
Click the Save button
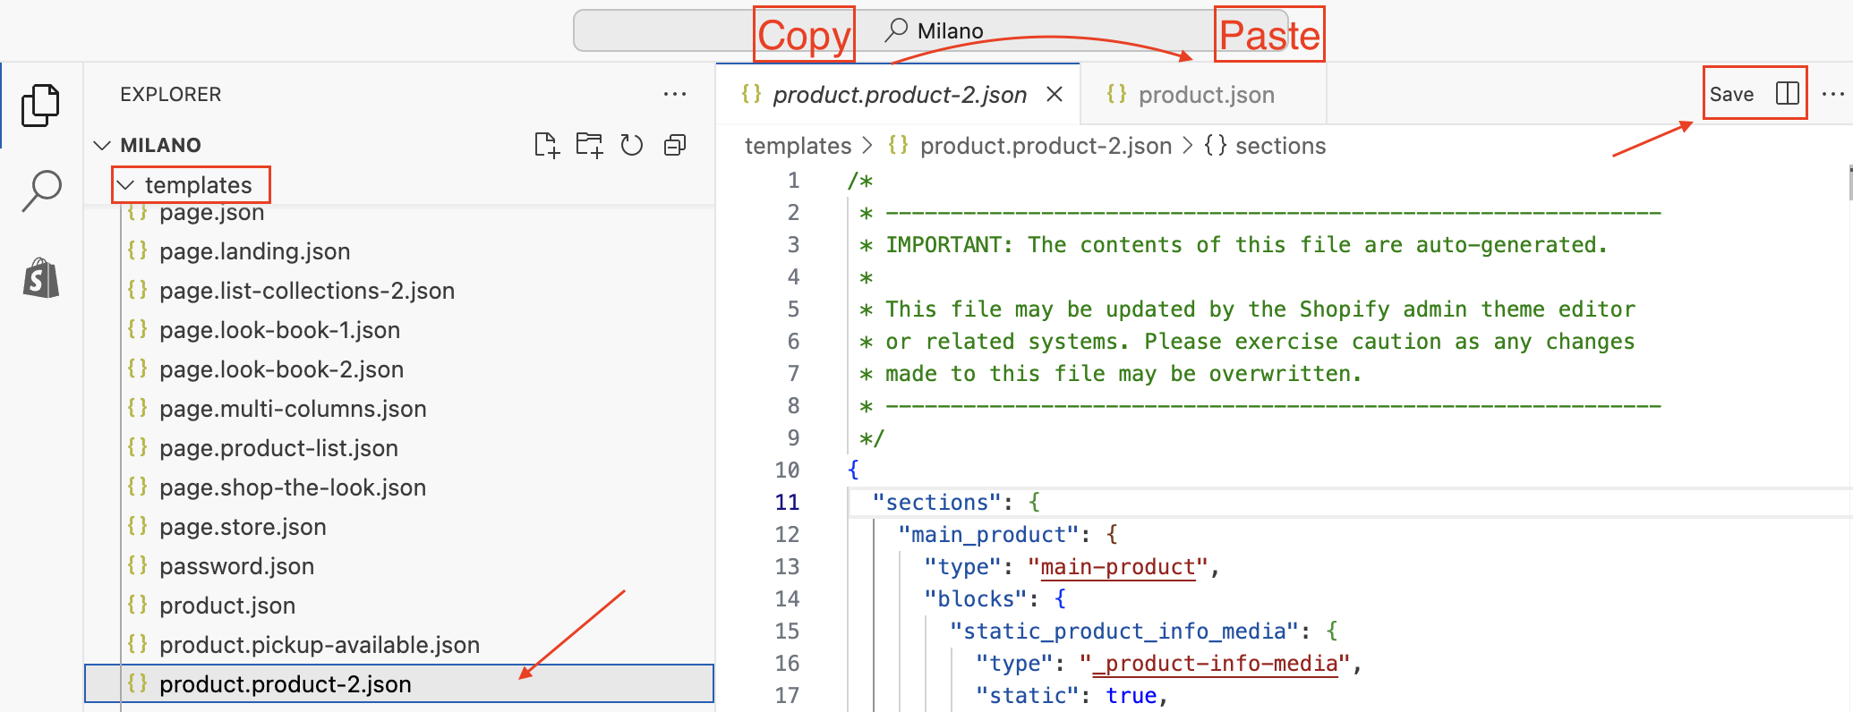(1731, 94)
